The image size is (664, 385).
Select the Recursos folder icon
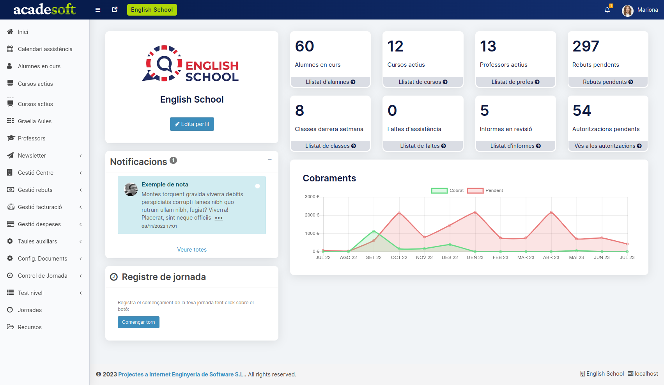coord(10,327)
